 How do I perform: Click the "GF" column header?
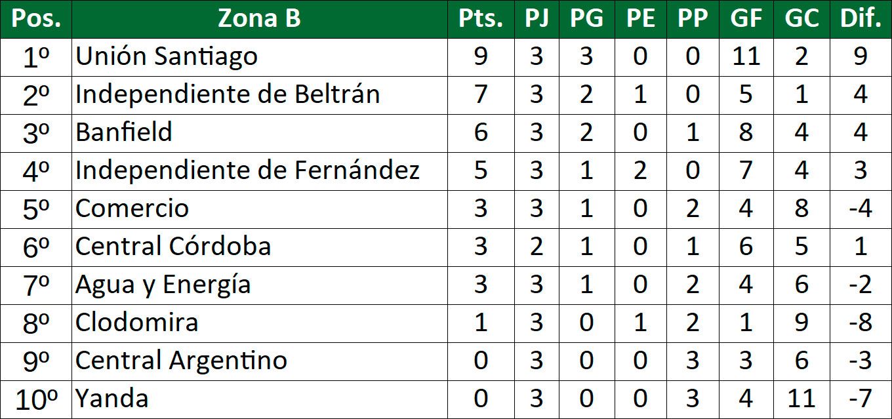point(746,19)
